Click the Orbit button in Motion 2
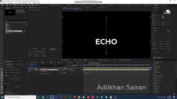 [x=162, y=46]
